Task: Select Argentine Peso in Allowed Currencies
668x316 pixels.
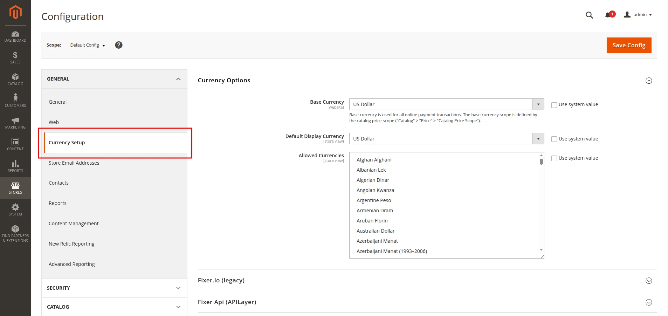Action: click(444, 200)
